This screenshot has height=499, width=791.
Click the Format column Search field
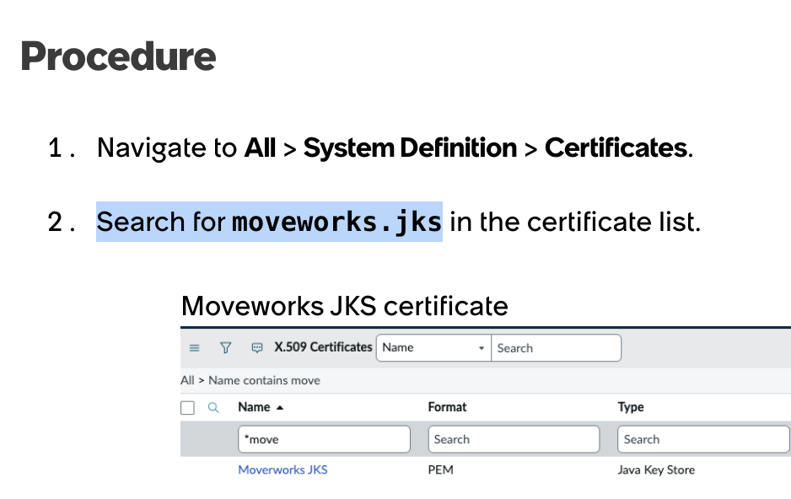coord(514,439)
